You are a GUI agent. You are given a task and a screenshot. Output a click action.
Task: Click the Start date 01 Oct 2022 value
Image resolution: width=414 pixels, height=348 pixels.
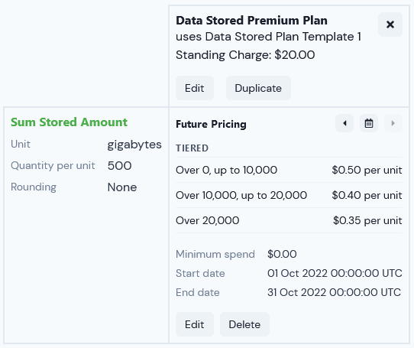coord(335,273)
